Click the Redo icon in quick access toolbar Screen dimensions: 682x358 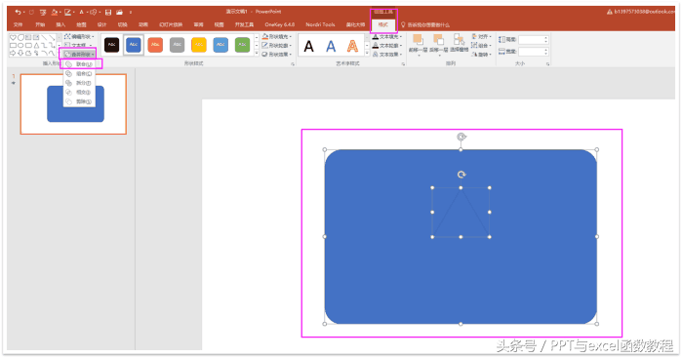(x=32, y=12)
